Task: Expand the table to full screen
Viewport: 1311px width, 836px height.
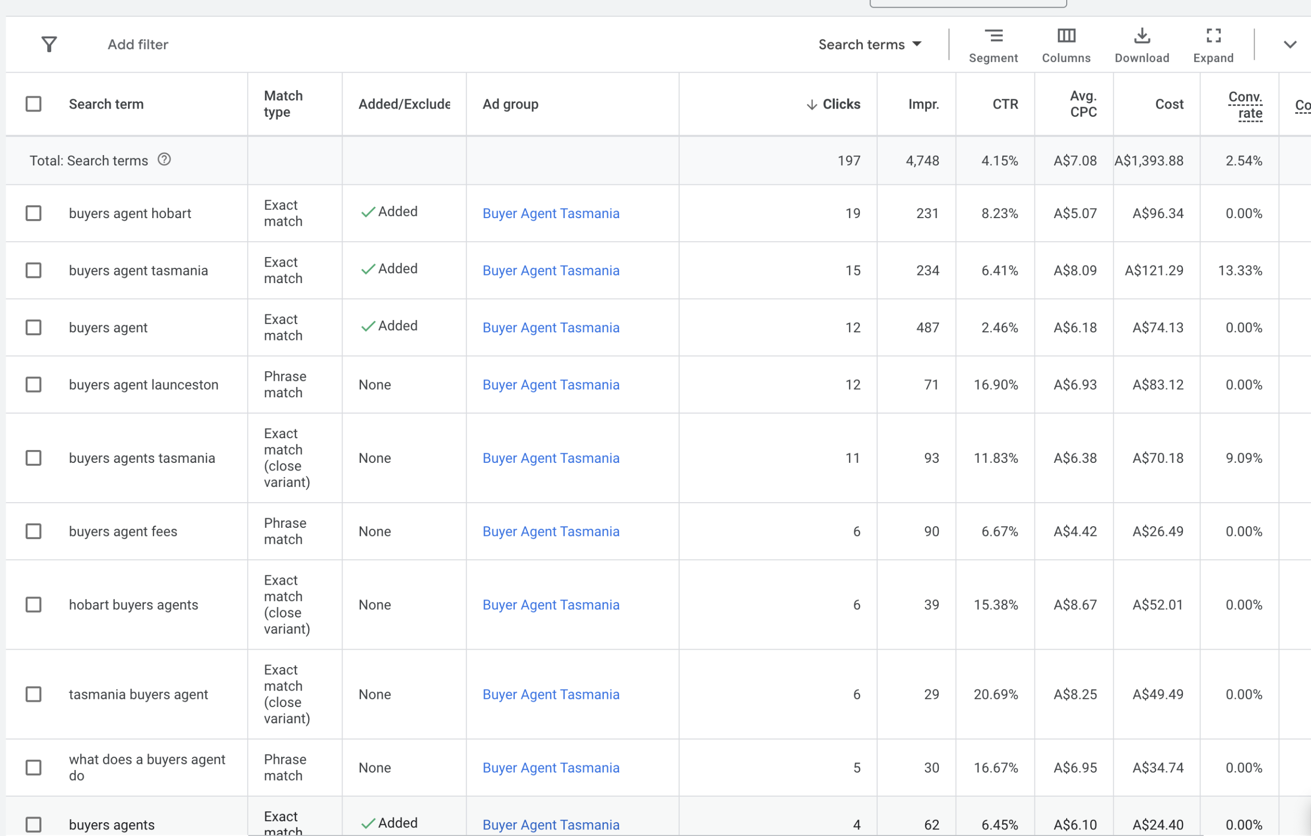Action: tap(1213, 45)
